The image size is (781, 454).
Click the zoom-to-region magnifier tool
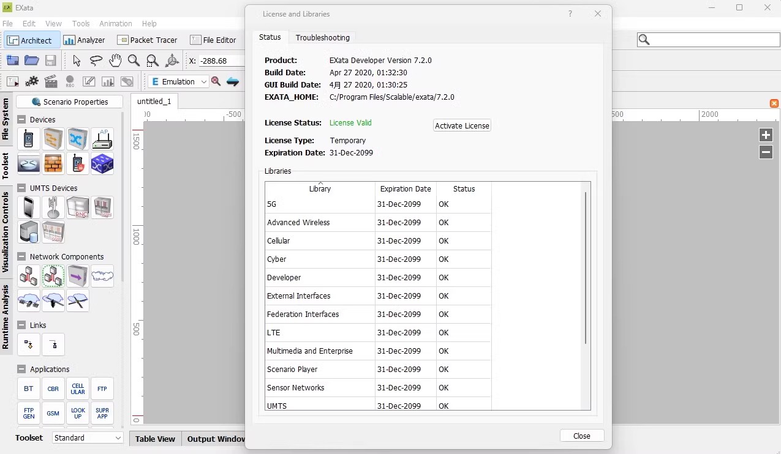153,61
